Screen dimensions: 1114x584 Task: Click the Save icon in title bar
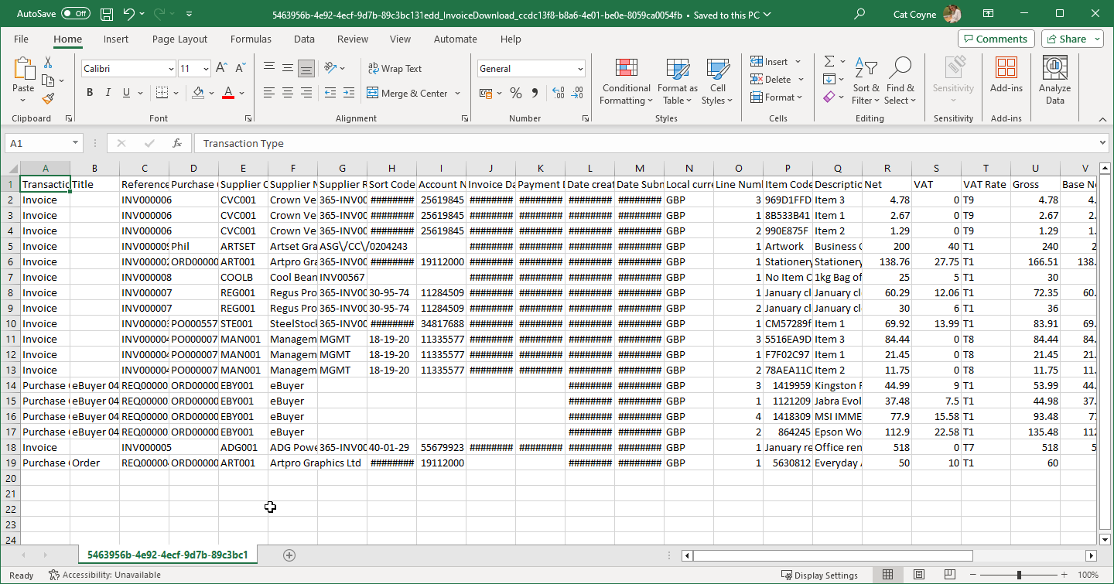point(107,14)
